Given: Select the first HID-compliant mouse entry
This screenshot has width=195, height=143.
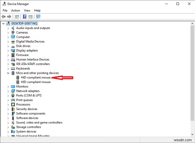Looking at the screenshot, I should click(x=36, y=78).
